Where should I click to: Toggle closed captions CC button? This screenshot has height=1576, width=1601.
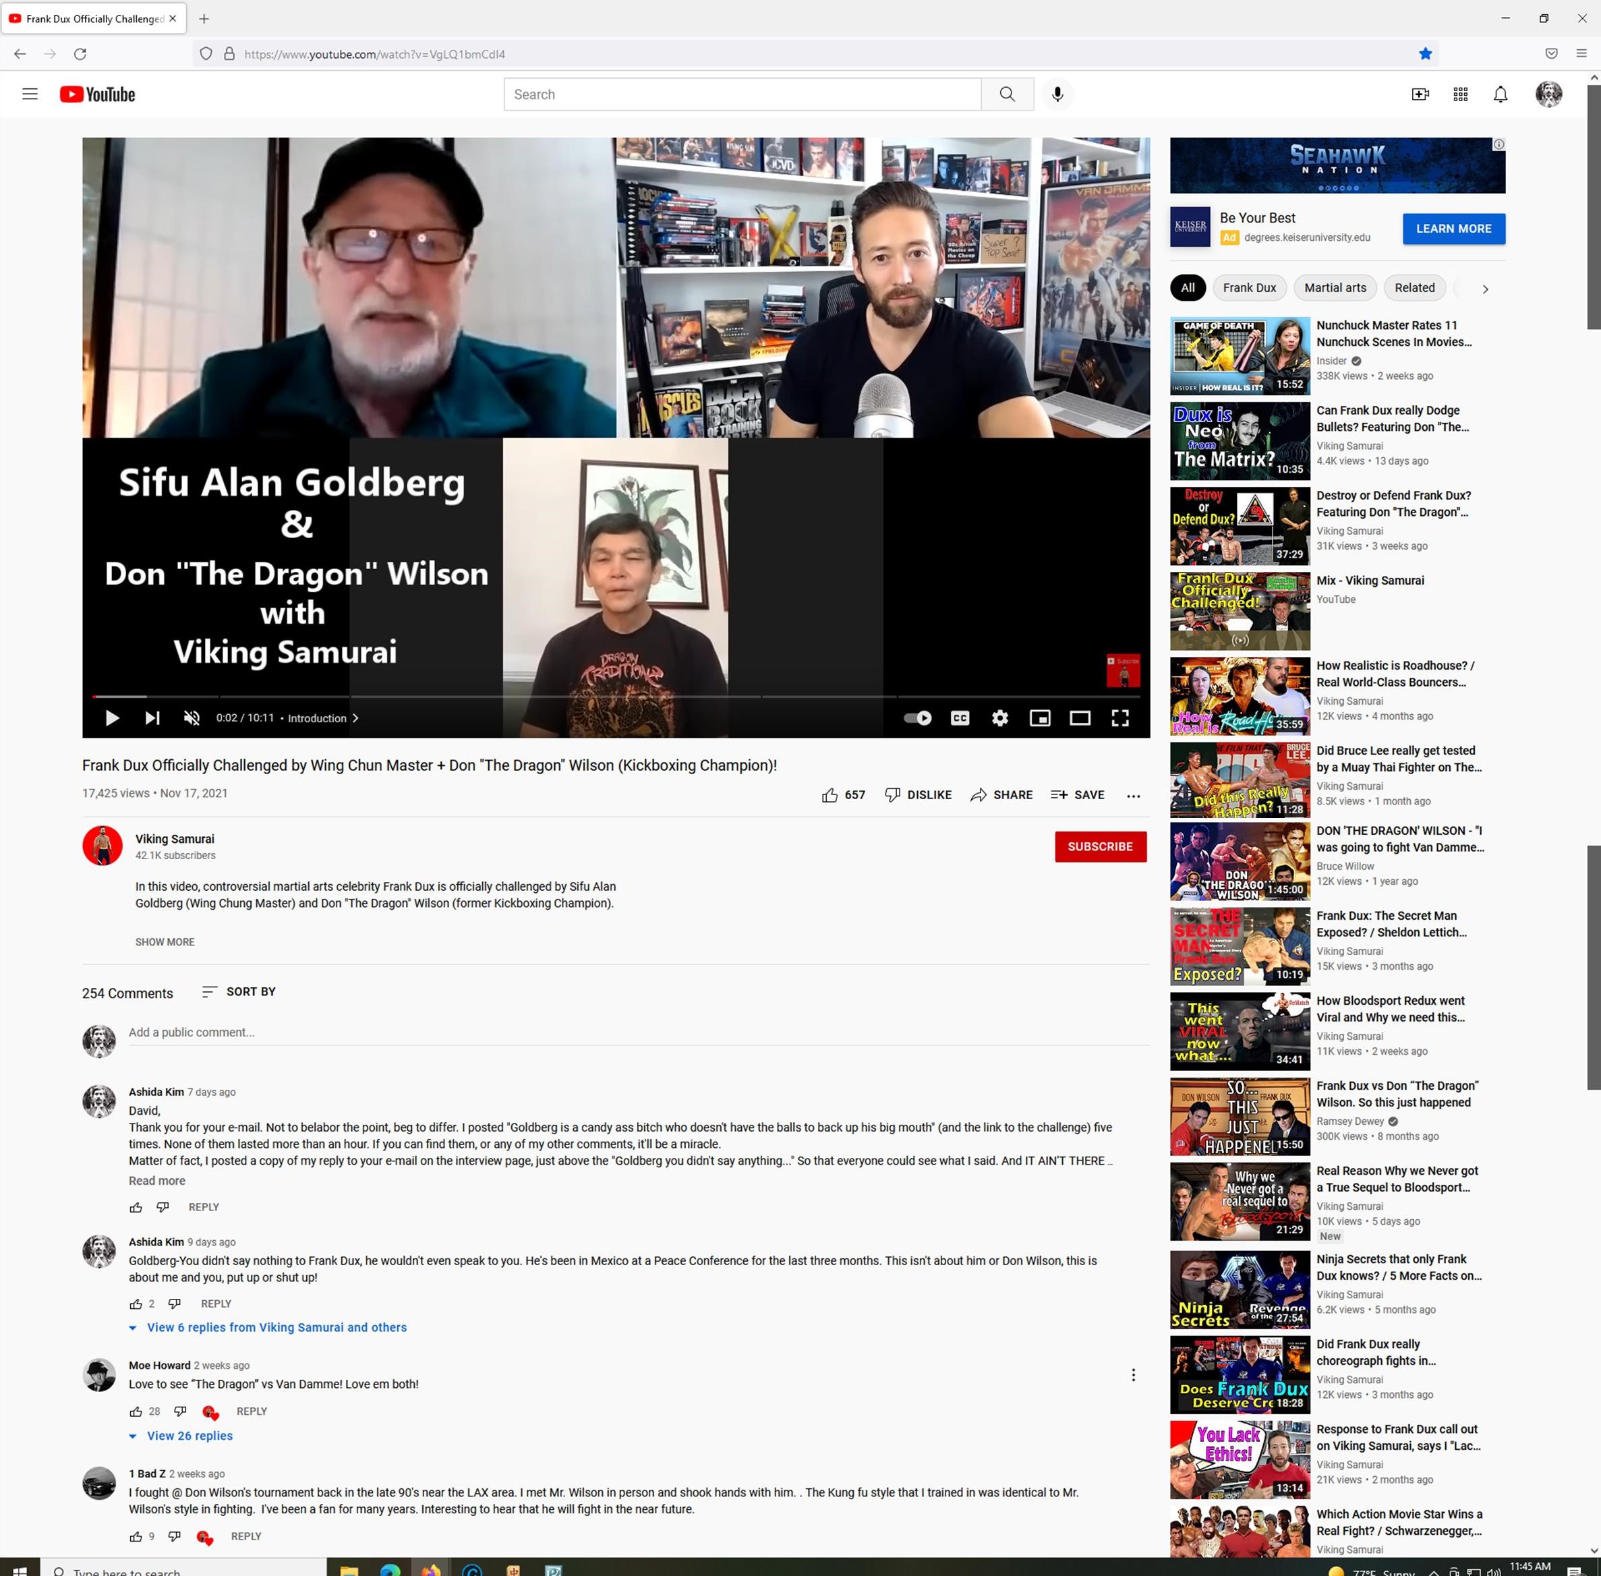point(960,718)
